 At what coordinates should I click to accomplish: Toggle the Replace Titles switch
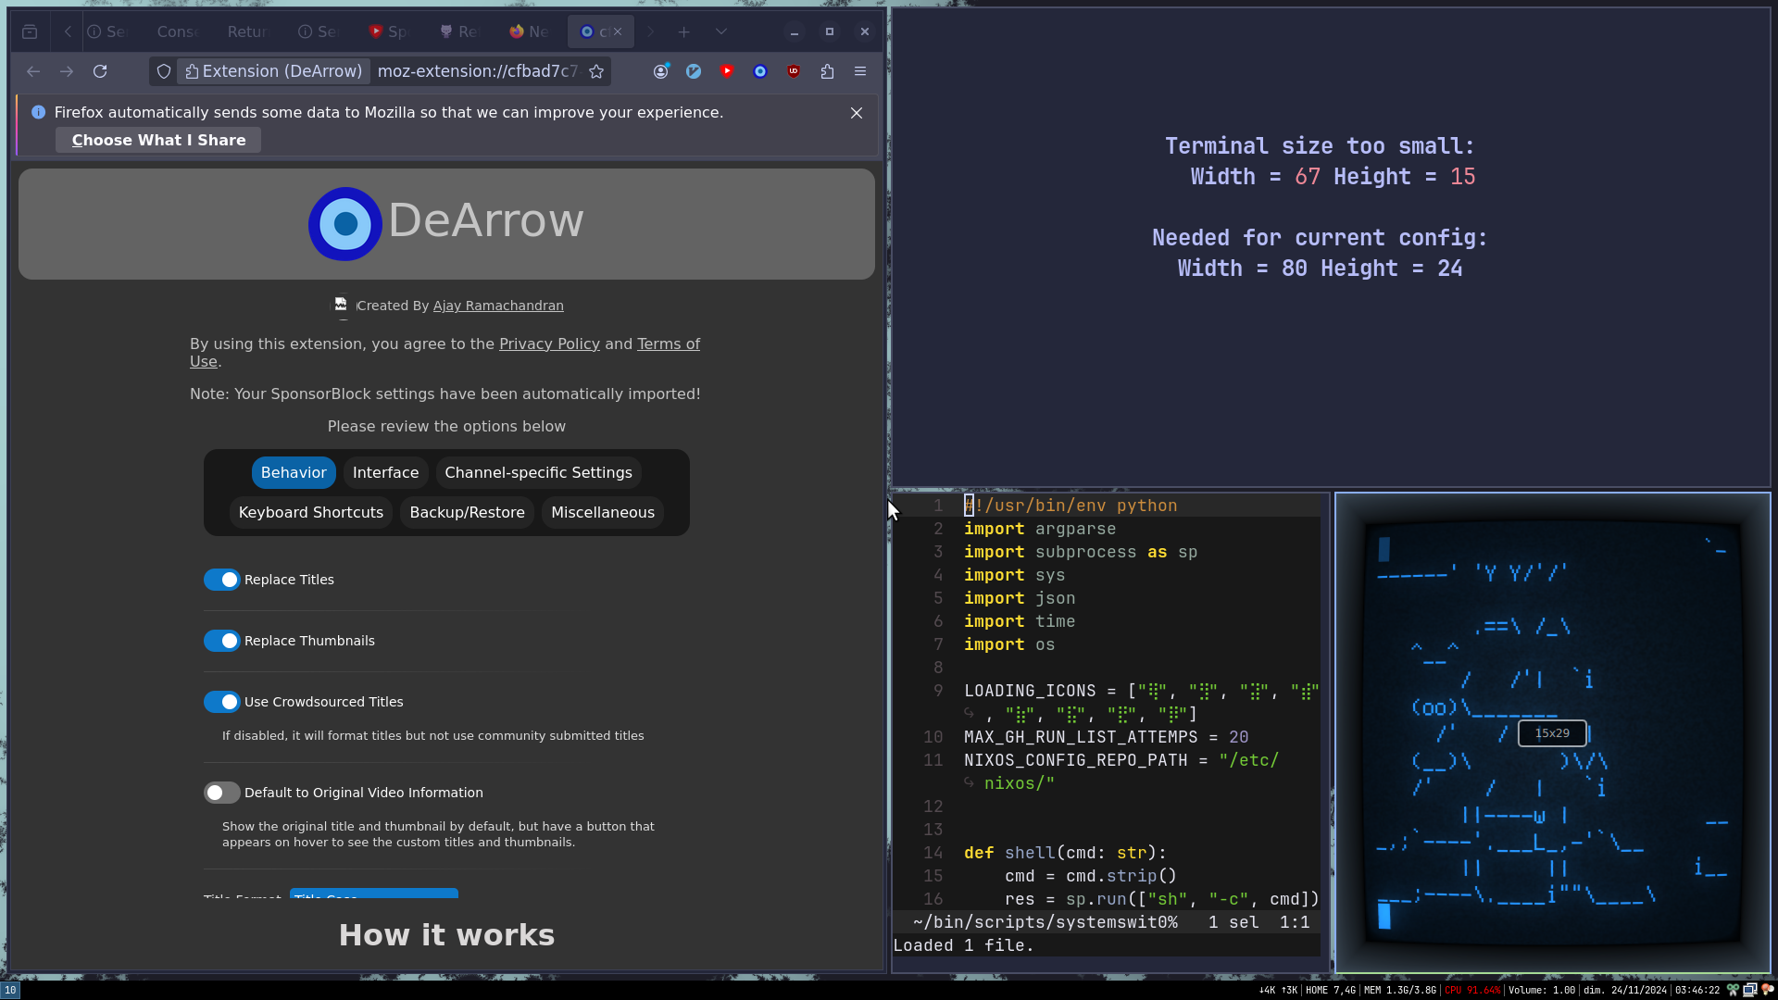222,580
